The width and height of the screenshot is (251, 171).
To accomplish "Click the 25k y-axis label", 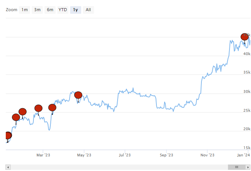I will click(247, 111).
